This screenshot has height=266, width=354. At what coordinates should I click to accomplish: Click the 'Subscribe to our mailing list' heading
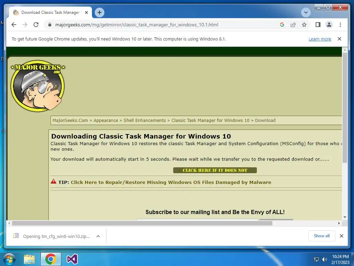tap(215, 212)
